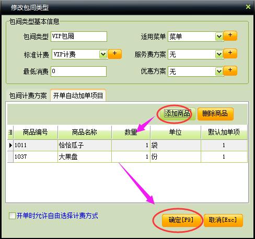
Task: Enable 开单时允许自由选择计费方式 checkbox
Action: click(12, 216)
